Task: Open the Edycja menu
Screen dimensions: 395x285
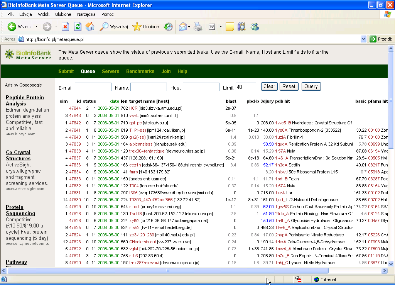Action: (x=25, y=14)
